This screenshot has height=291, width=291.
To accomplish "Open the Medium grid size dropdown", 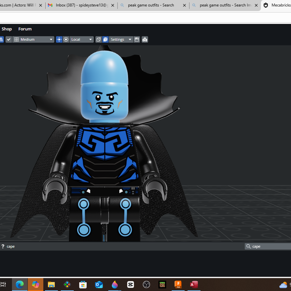I will click(x=33, y=39).
